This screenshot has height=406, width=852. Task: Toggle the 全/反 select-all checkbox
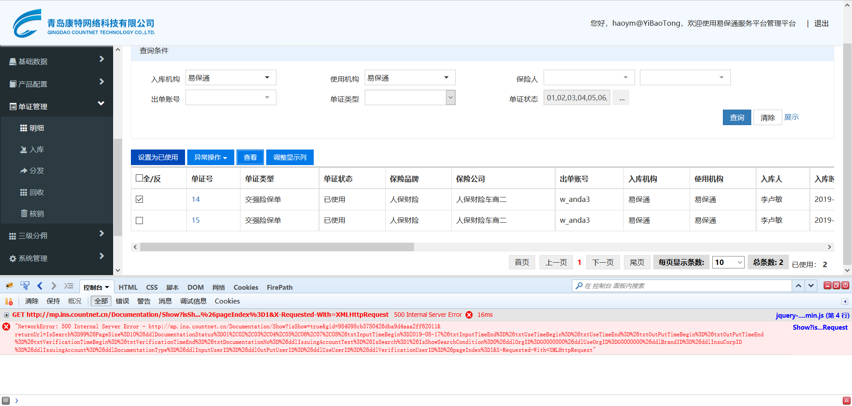pyautogui.click(x=139, y=178)
